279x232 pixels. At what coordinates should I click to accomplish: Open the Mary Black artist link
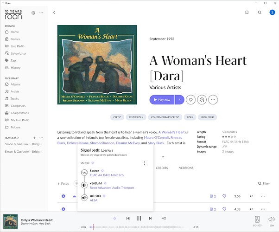(x=156, y=143)
